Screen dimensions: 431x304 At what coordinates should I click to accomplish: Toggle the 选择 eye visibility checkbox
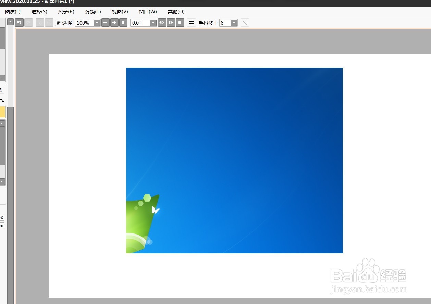point(58,23)
